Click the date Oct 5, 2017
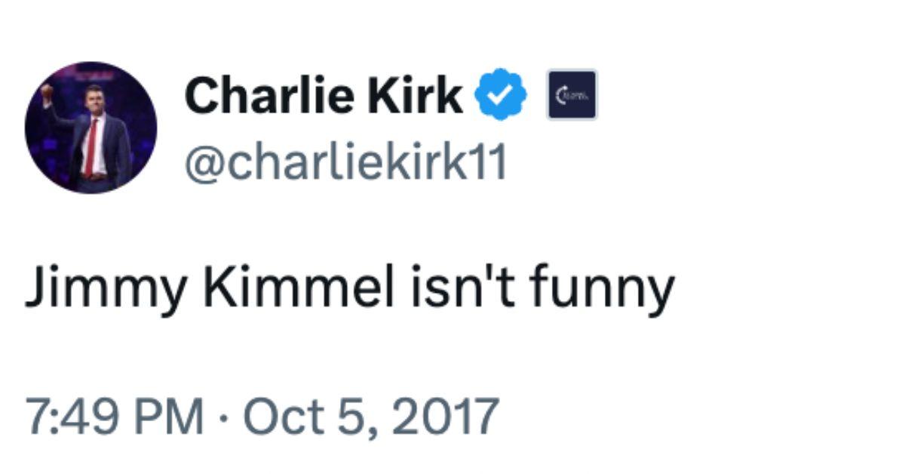 click(371, 416)
